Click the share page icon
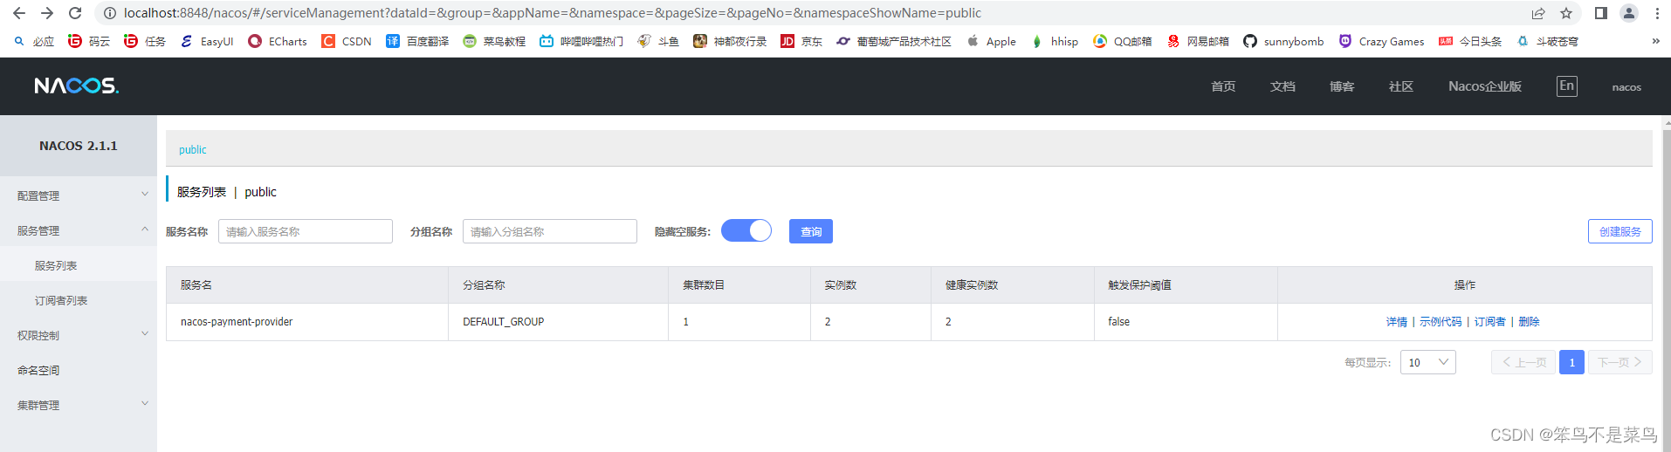Viewport: 1671px width, 452px height. tap(1538, 13)
